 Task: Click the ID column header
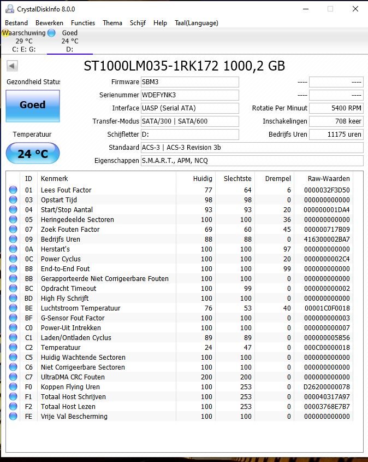28,179
